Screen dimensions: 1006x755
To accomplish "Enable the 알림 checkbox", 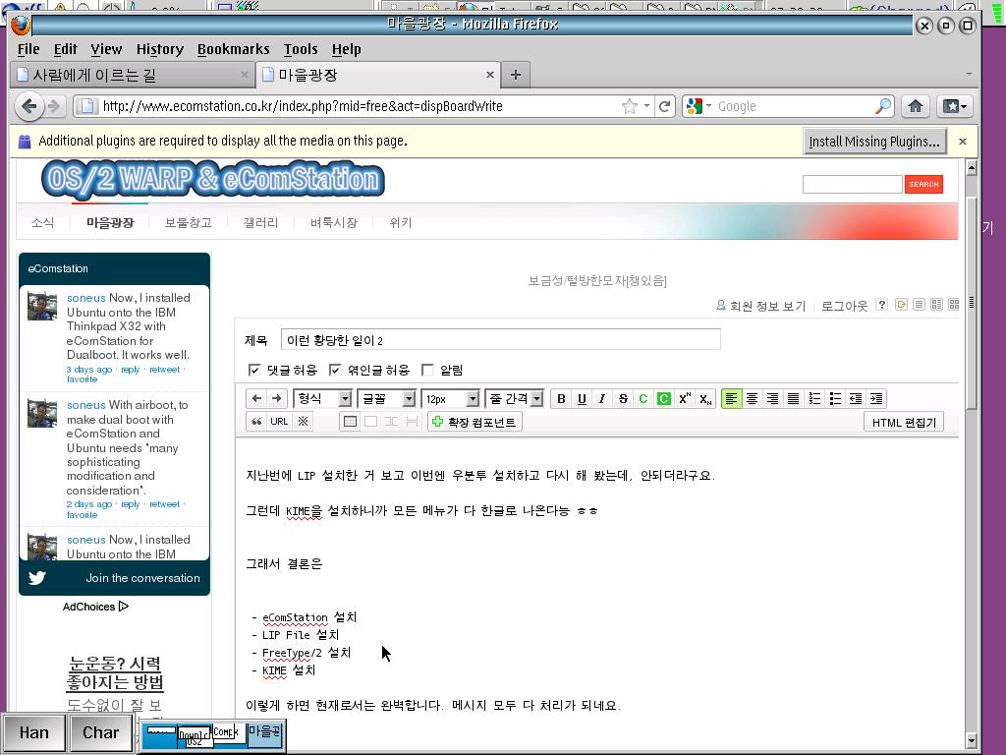I will (x=427, y=370).
